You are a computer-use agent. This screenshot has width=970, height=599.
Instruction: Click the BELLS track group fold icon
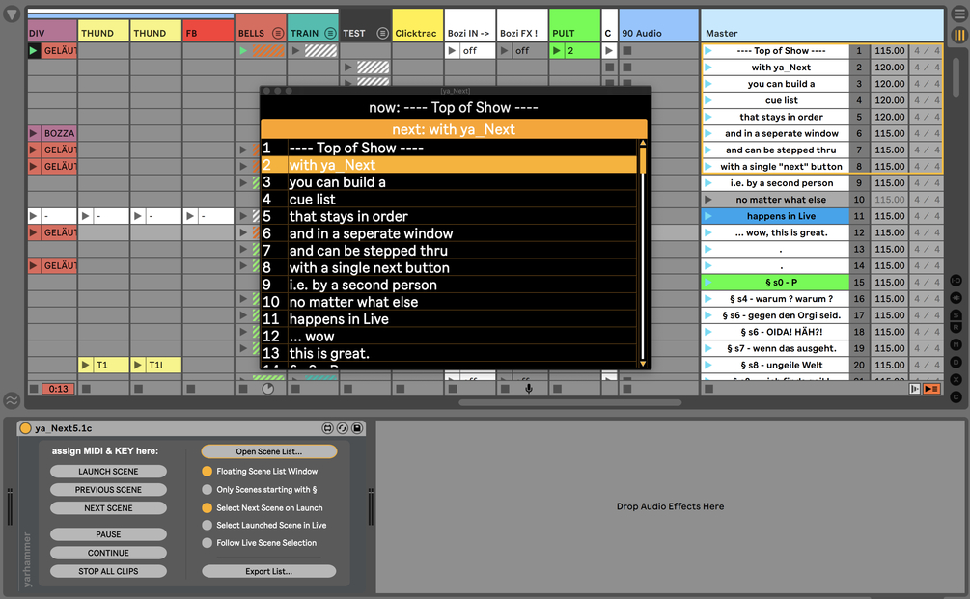tap(278, 34)
